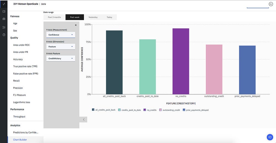Click the no_credits x-axis label
The width and height of the screenshot is (276, 143).
click(181, 96)
